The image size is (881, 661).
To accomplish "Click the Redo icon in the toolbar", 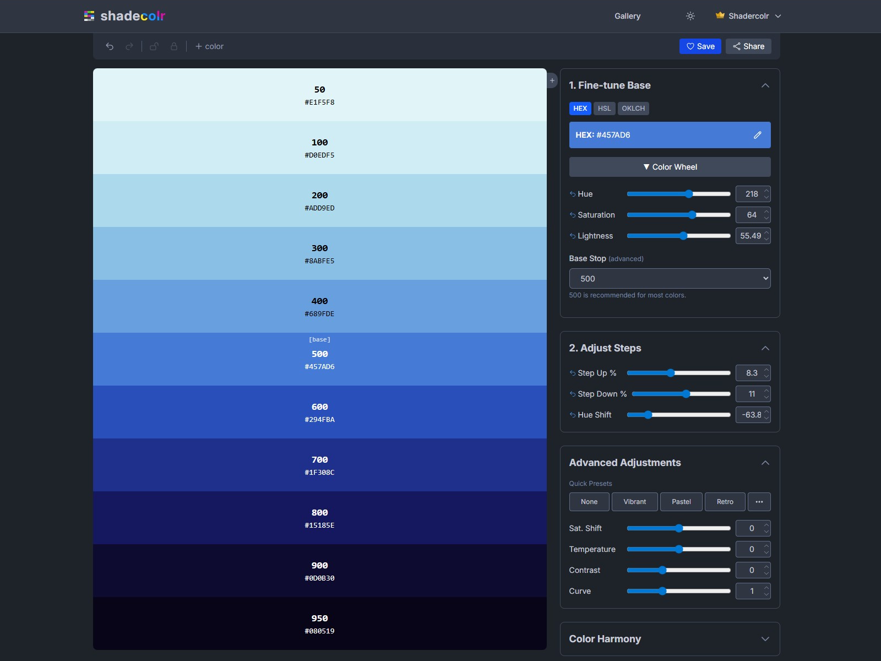I will (x=130, y=46).
